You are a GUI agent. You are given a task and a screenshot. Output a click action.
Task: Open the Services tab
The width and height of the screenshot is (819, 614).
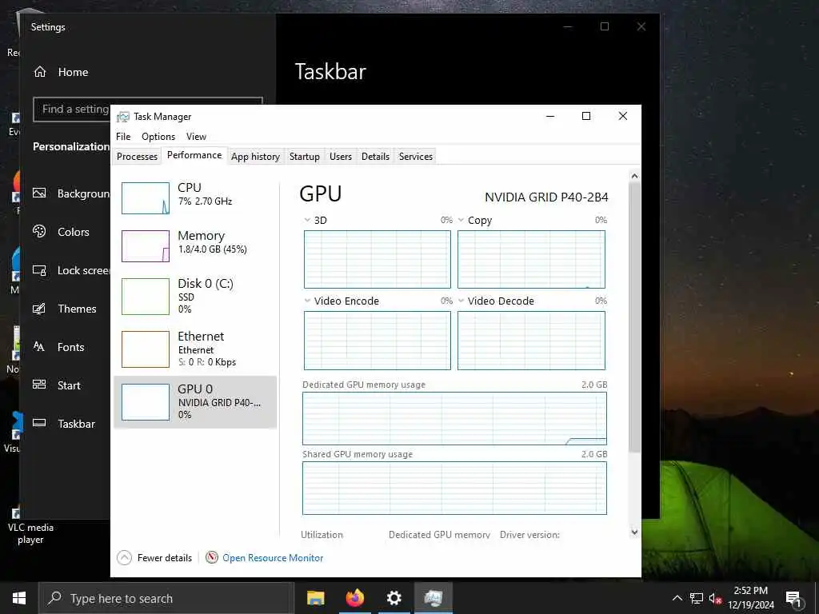416,156
